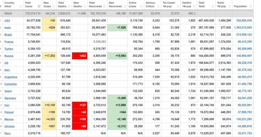Sort by New Deaths arrow icon
Screen dimensions: 261x137
coord(85,6)
